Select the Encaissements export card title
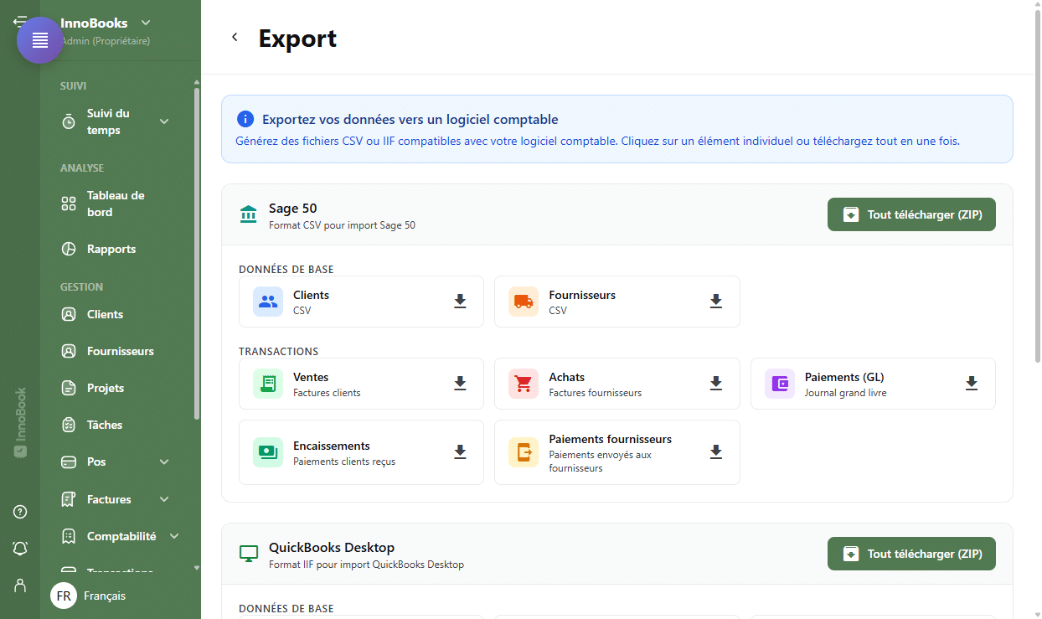The width and height of the screenshot is (1042, 619). [x=332, y=446]
